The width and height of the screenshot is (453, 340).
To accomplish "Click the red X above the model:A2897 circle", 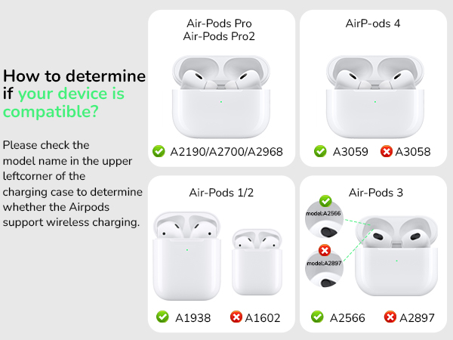I will point(325,250).
